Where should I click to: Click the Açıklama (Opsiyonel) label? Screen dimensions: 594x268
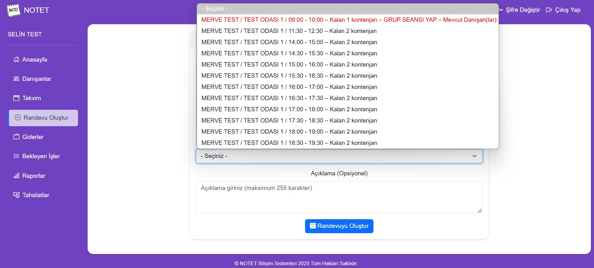click(x=339, y=173)
